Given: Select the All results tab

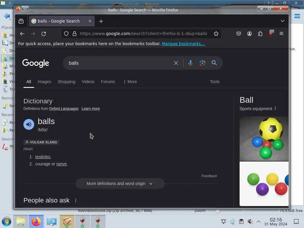Looking at the screenshot, I should [29, 82].
